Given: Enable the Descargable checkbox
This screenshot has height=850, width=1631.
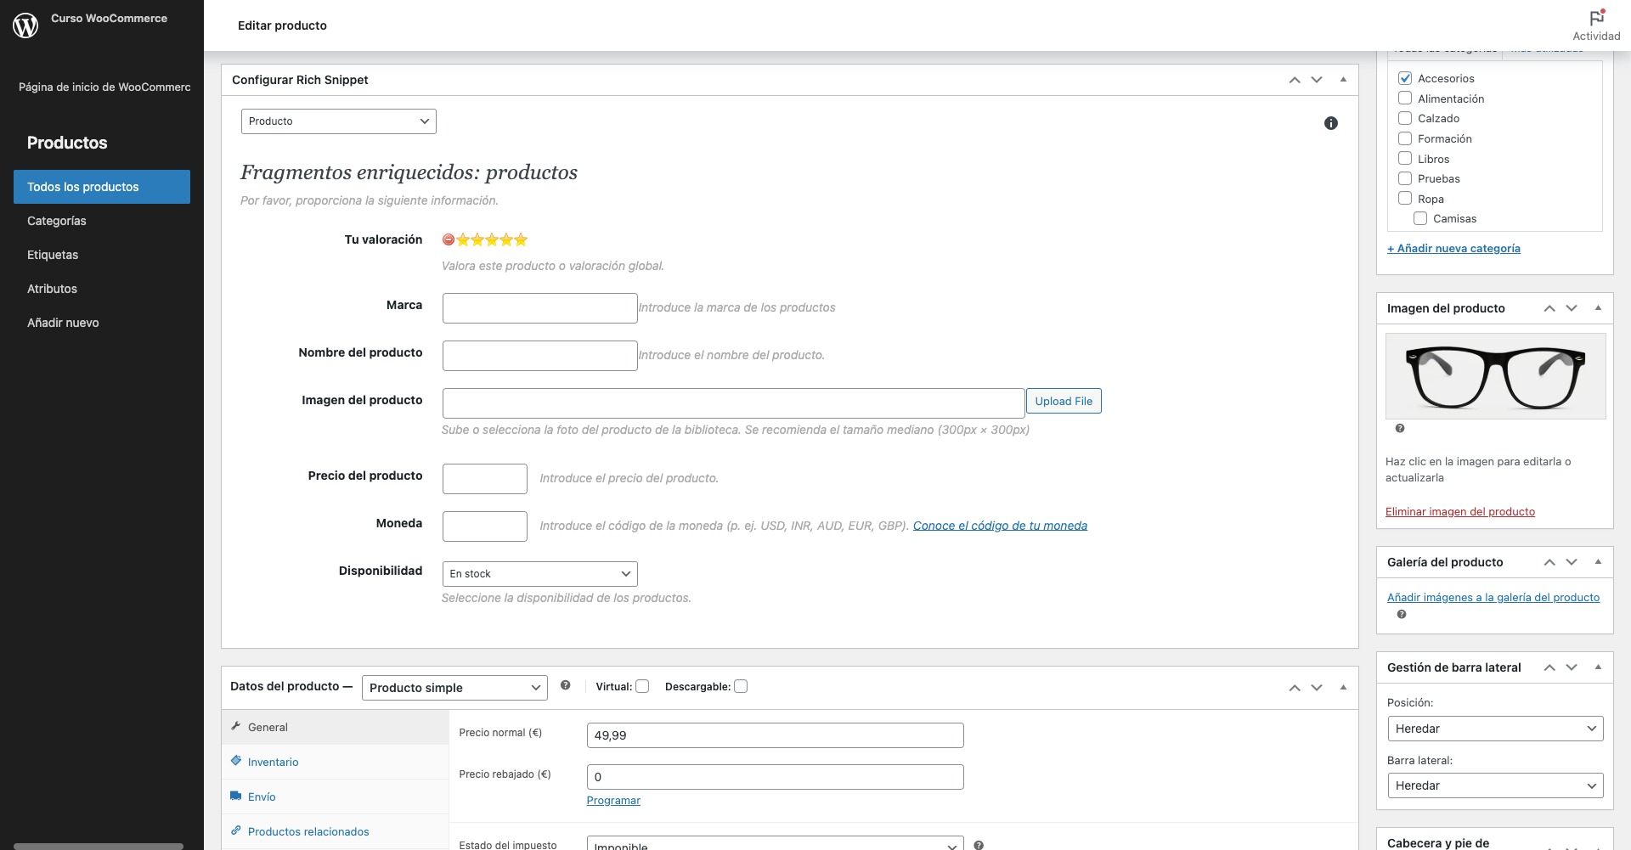Looking at the screenshot, I should point(742,685).
